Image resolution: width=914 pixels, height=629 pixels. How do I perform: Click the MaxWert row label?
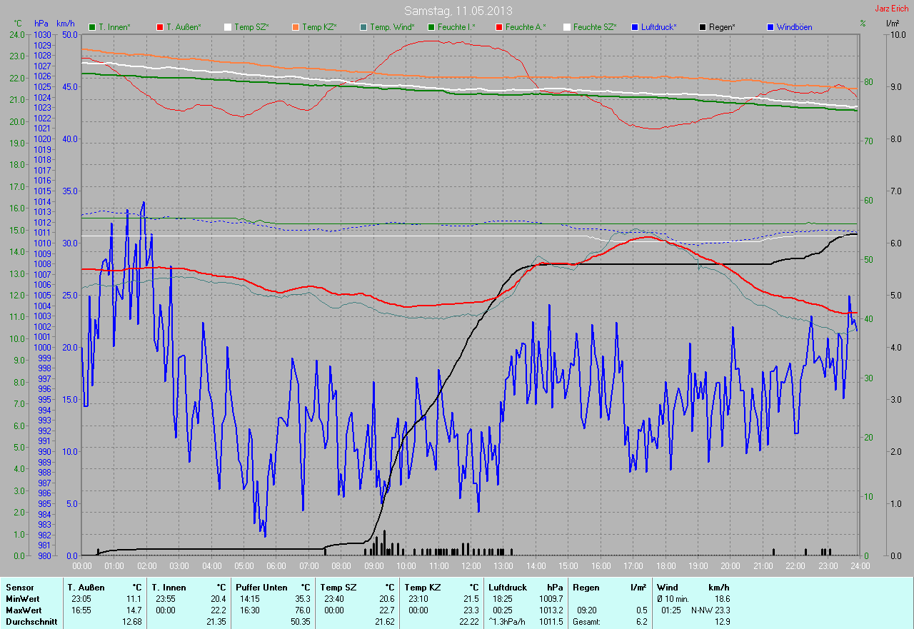coord(22,610)
